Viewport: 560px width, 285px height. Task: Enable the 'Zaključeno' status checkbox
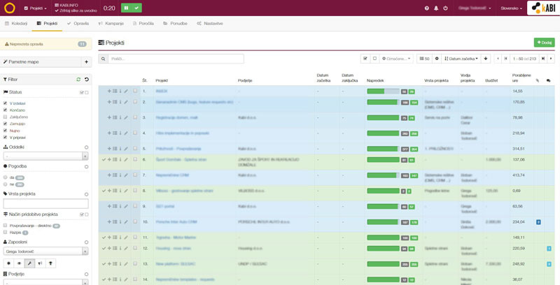click(6, 117)
